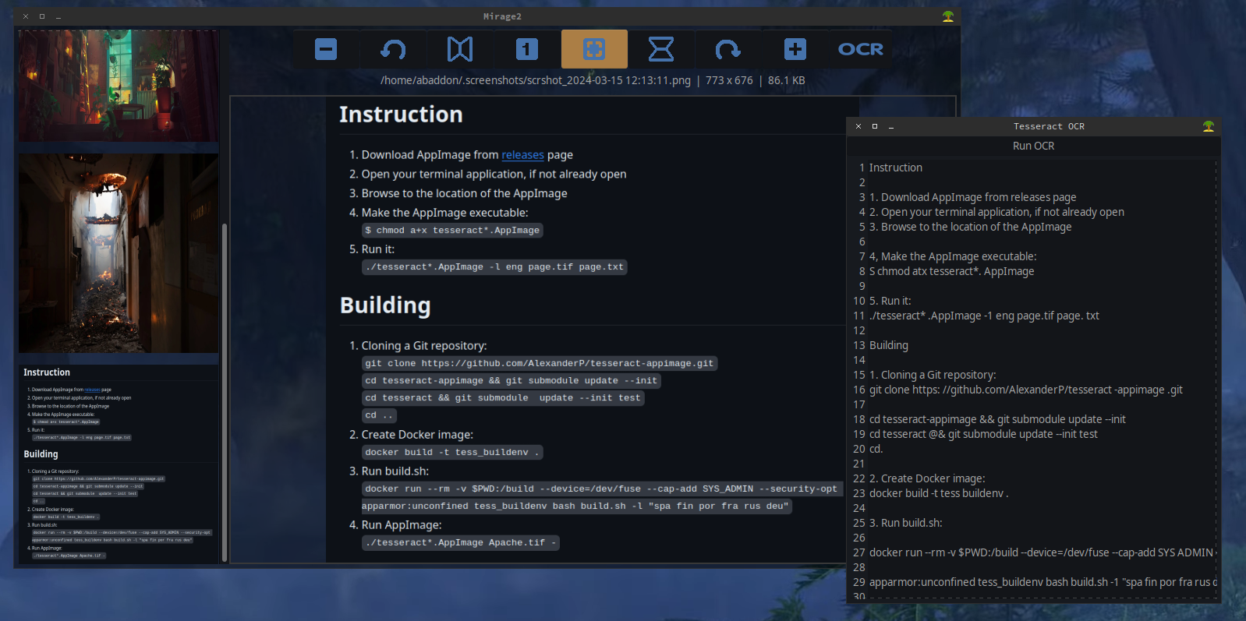
Task: Flip the image vertically
Action: pyautogui.click(x=661, y=49)
